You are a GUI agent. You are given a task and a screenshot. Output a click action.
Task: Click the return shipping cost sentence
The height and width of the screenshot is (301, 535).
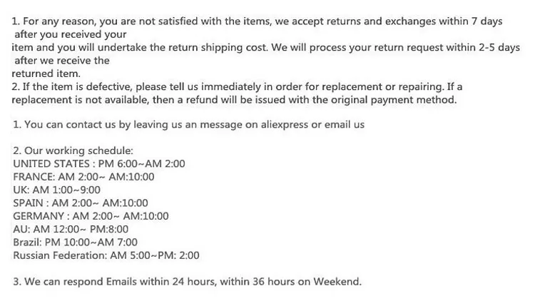coord(266,48)
